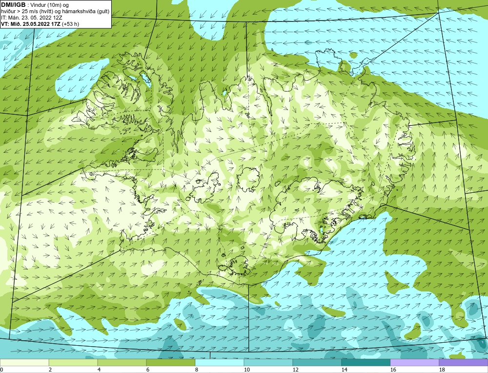Click the legend label '6'
The image size is (488, 373).
click(x=148, y=370)
